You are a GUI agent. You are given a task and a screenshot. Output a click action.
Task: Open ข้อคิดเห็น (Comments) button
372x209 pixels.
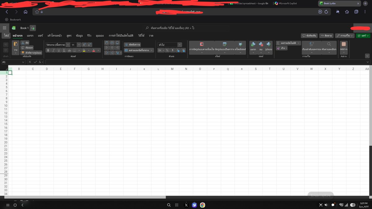[x=309, y=36]
